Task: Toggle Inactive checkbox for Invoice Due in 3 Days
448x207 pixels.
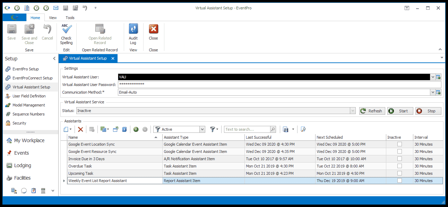Action: coord(399,158)
